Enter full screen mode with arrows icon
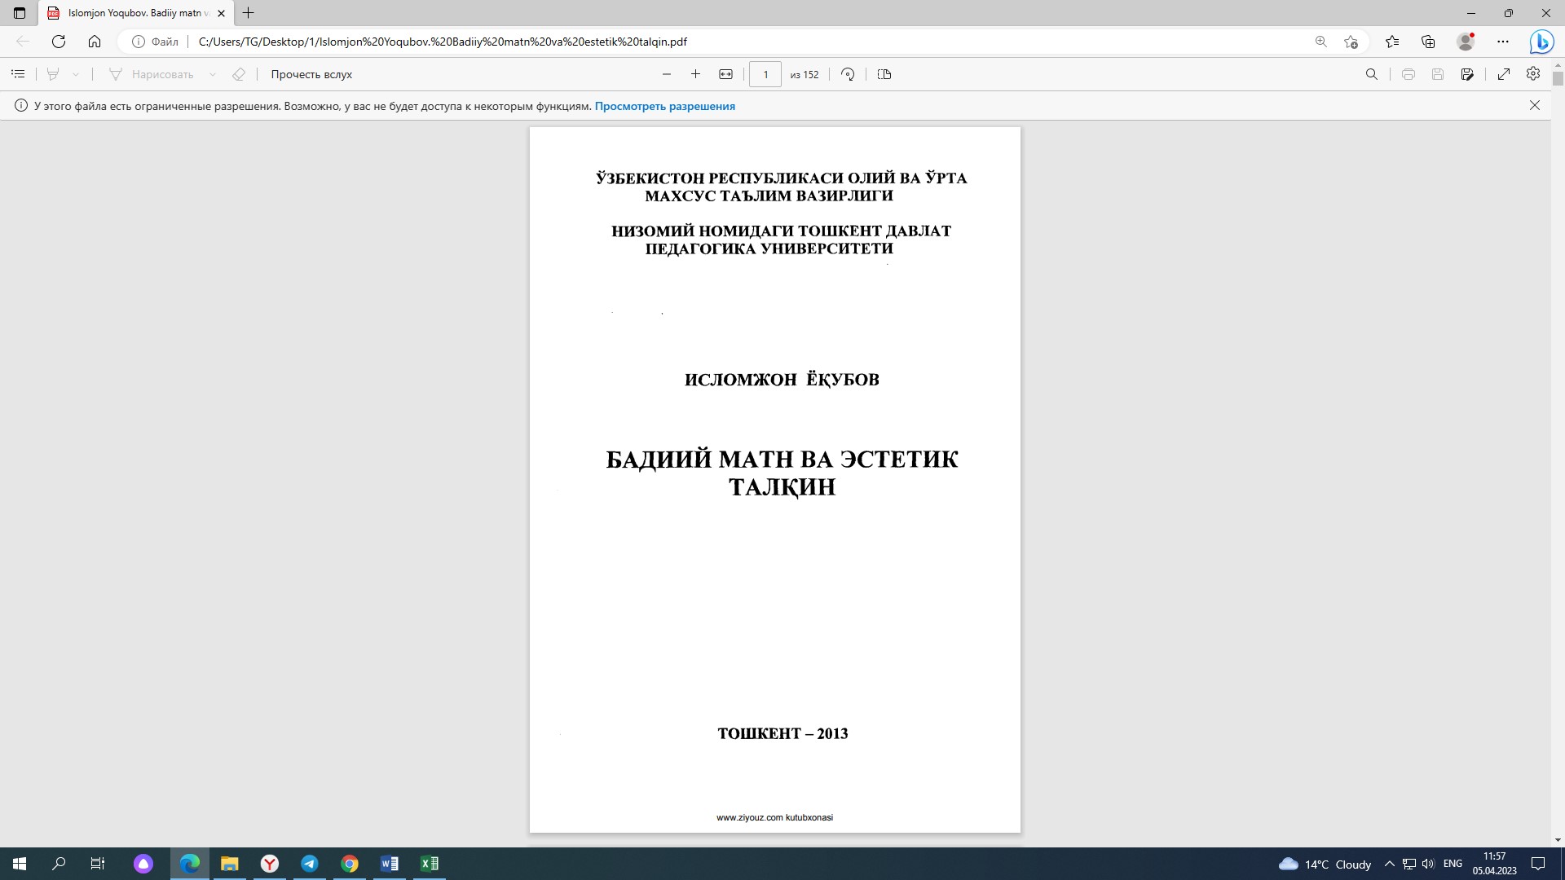This screenshot has height=880, width=1565. [x=1504, y=74]
